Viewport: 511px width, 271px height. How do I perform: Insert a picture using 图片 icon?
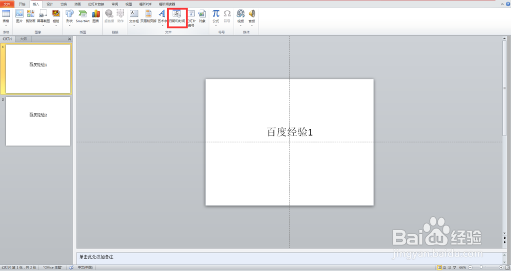click(x=19, y=14)
